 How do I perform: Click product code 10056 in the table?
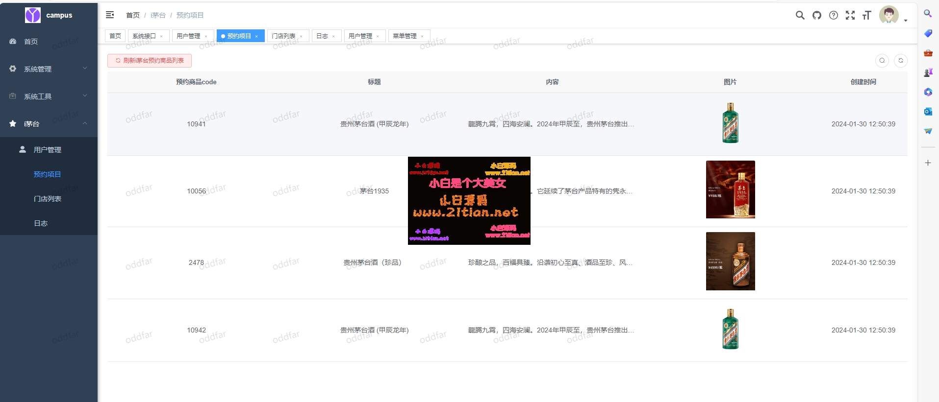196,191
